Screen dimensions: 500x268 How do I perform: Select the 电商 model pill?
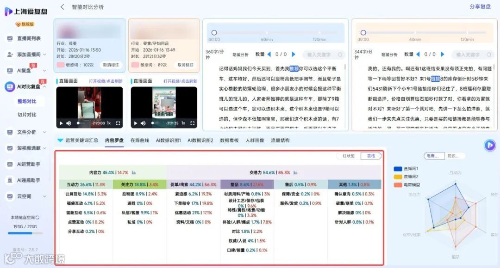433,156
